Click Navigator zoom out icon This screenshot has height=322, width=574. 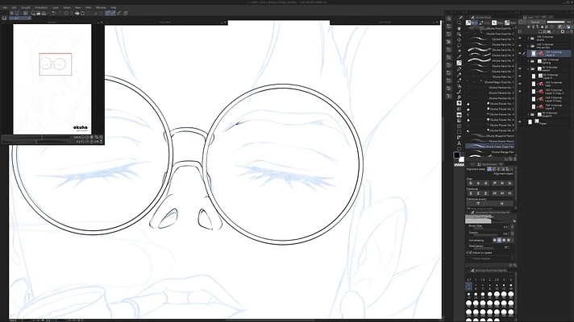click(83, 137)
